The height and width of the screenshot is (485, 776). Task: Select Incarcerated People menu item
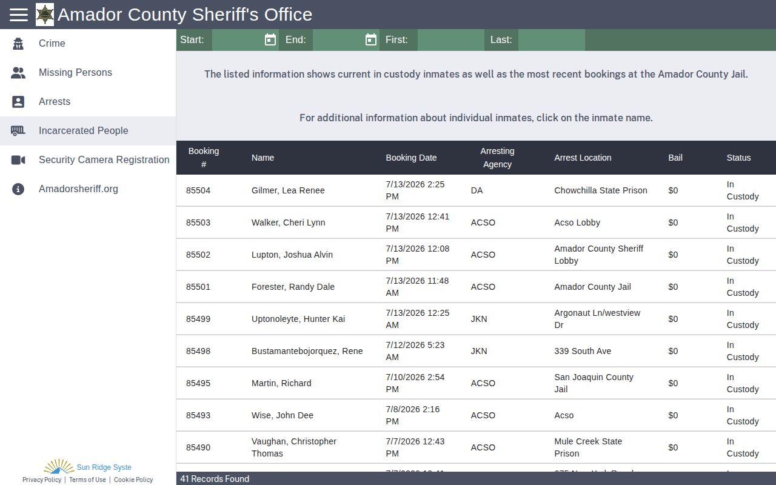pyautogui.click(x=88, y=131)
